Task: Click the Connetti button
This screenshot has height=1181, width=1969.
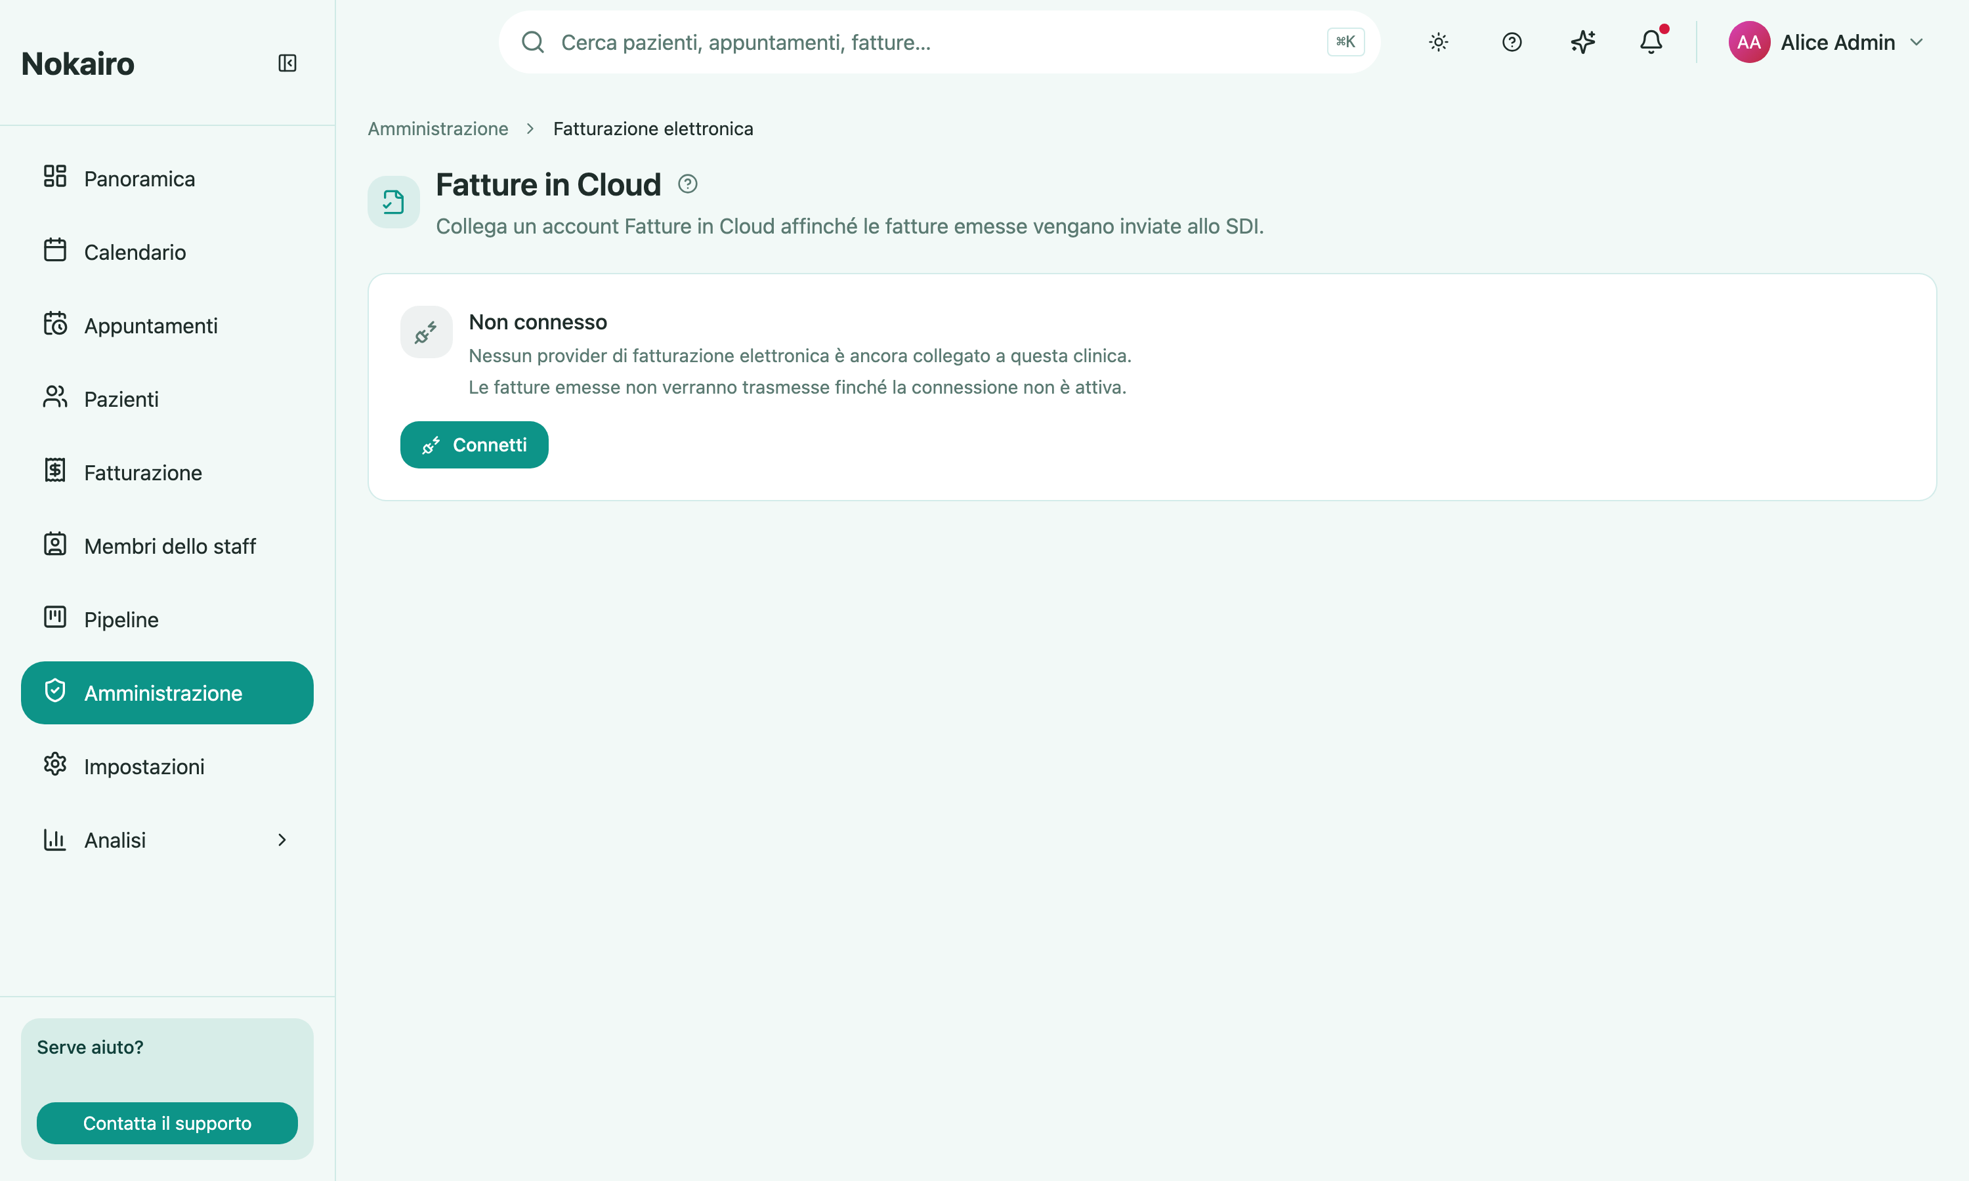Action: coord(475,445)
